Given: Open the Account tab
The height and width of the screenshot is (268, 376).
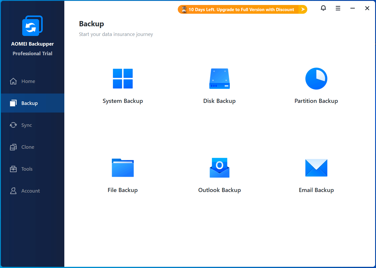Looking at the screenshot, I should coord(32,191).
